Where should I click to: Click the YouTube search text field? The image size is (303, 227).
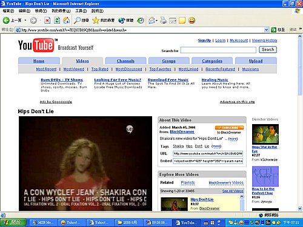218,50
